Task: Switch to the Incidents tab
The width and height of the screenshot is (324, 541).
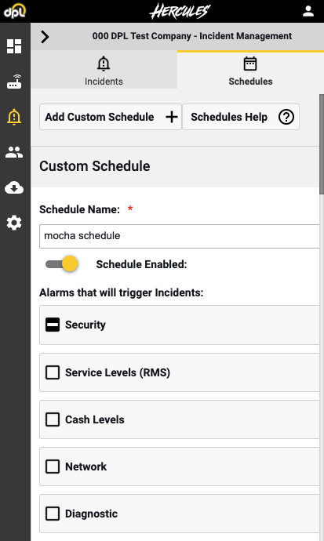Action: point(104,70)
